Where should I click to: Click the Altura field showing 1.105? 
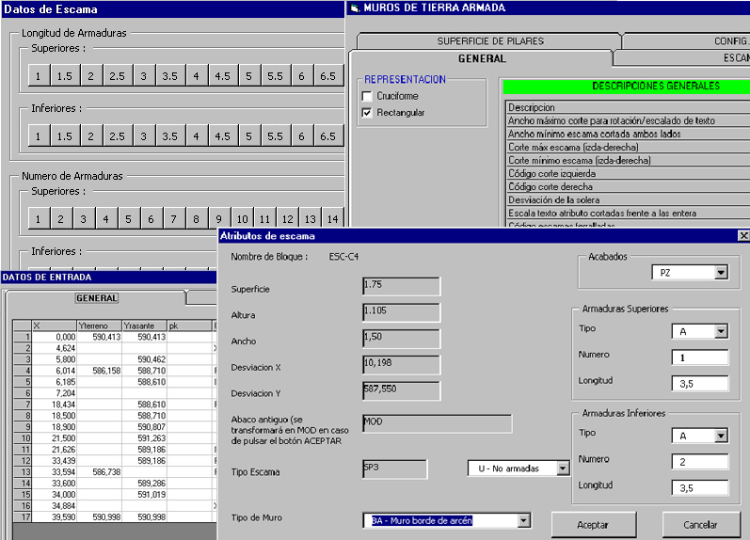[x=401, y=312]
